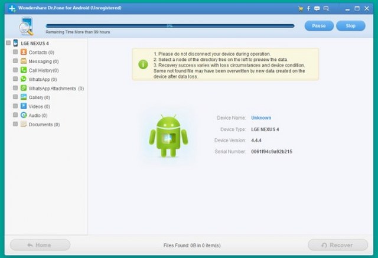Minimize the Dr.Fone window
378x258 pixels.
(x=347, y=9)
